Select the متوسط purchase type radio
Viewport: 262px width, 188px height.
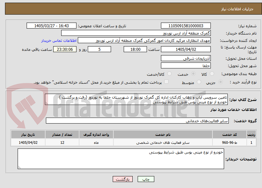199,82
